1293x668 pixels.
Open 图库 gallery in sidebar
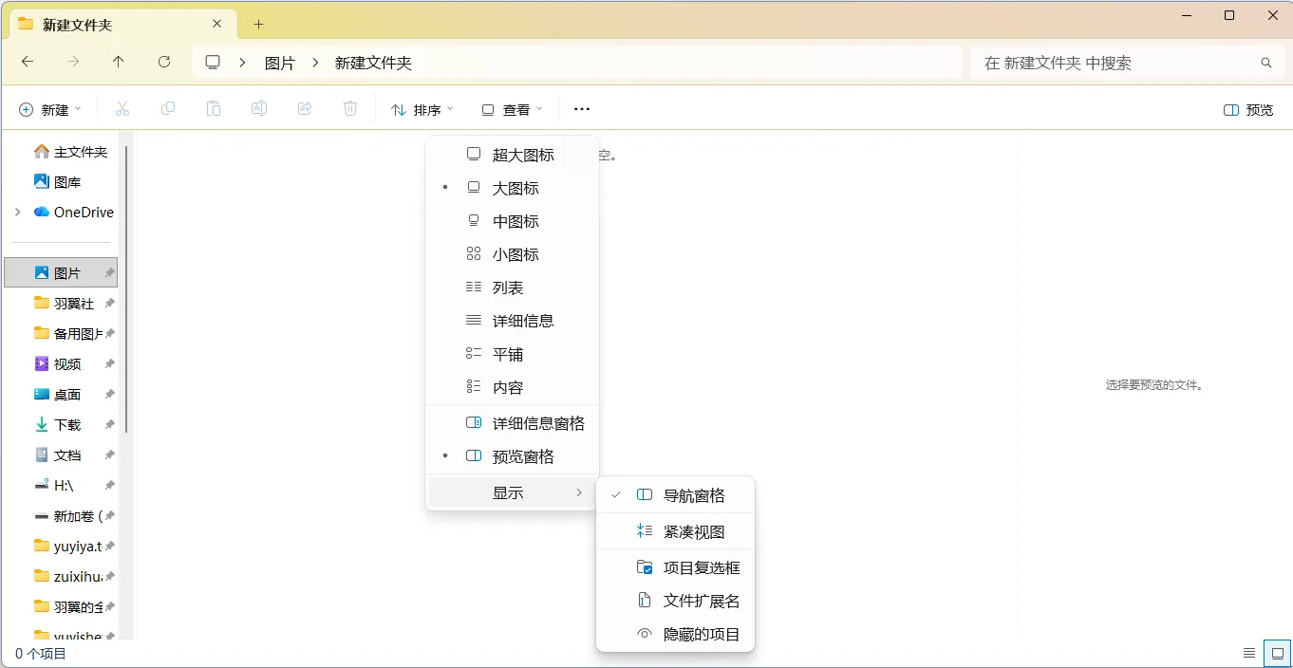[x=57, y=182]
